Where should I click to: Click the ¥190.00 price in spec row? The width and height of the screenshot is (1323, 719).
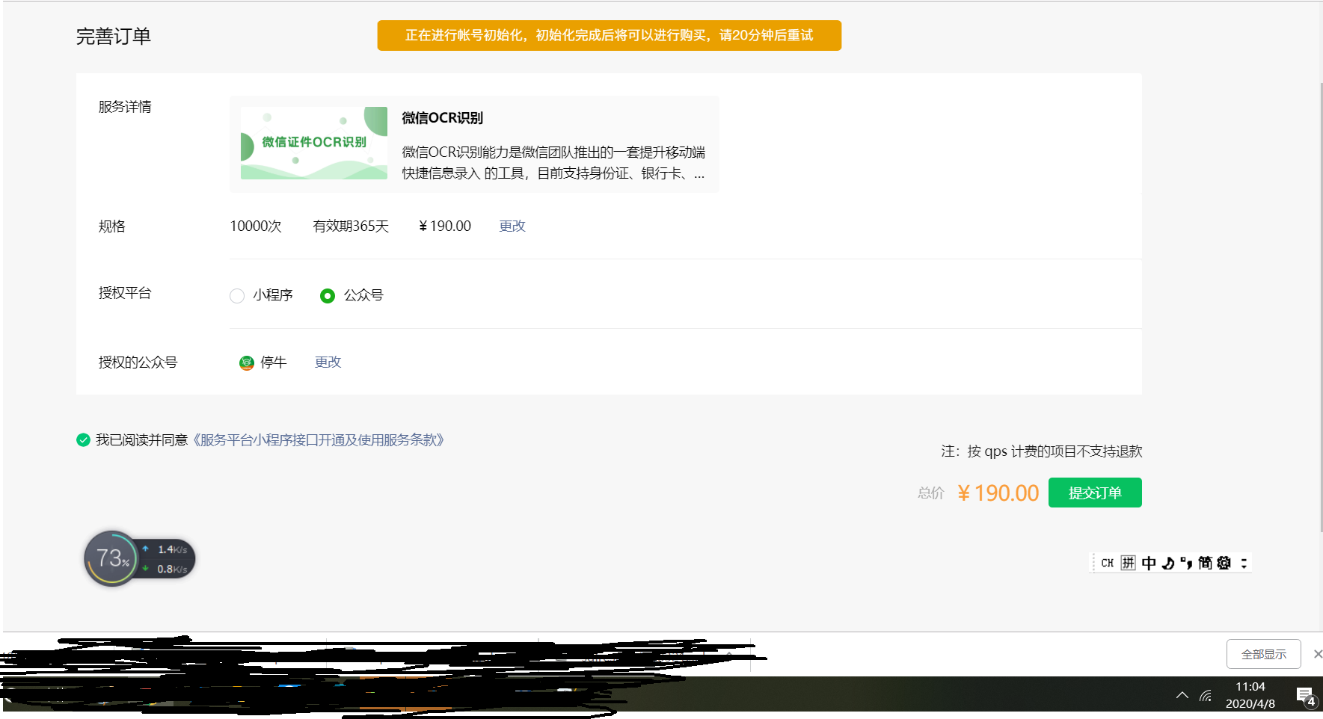point(445,226)
